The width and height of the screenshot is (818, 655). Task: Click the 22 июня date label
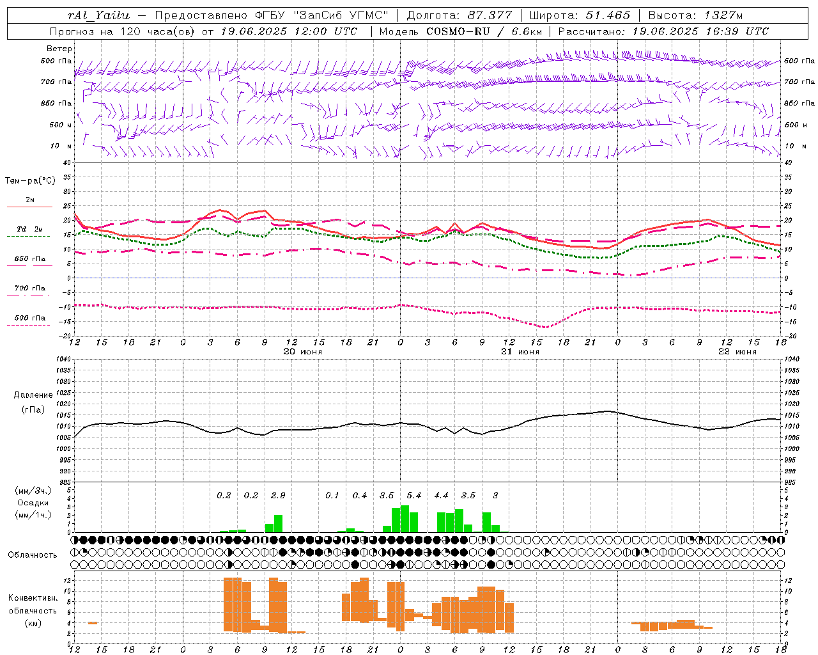(x=737, y=352)
